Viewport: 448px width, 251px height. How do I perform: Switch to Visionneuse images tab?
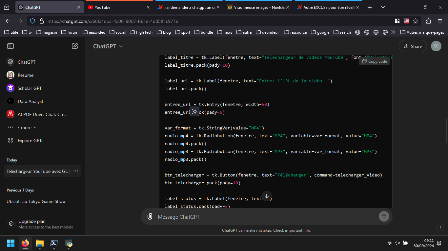(256, 7)
